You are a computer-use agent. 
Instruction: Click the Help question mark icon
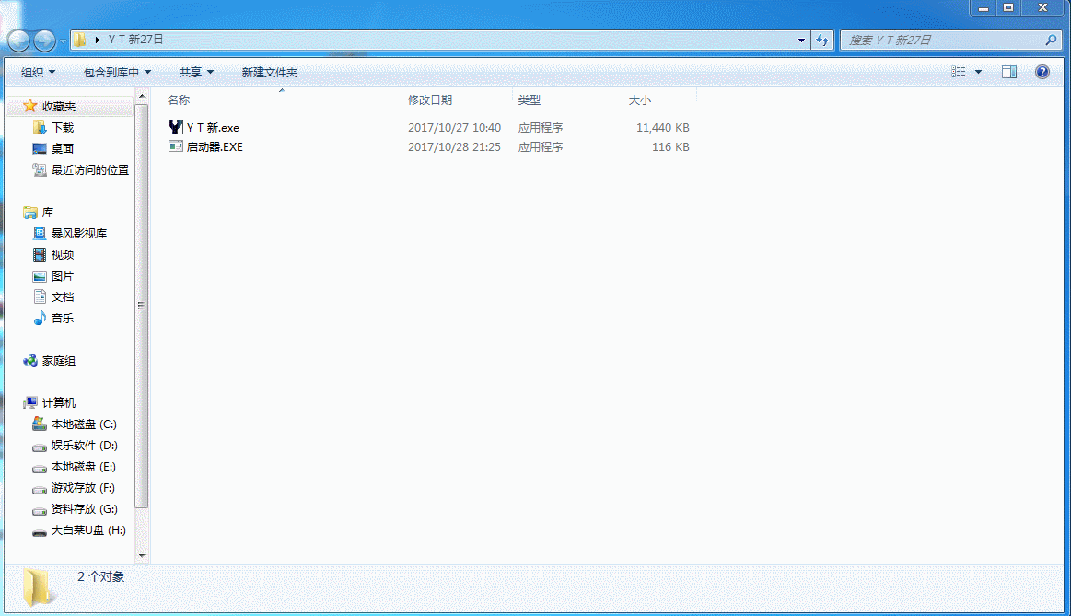coord(1042,72)
